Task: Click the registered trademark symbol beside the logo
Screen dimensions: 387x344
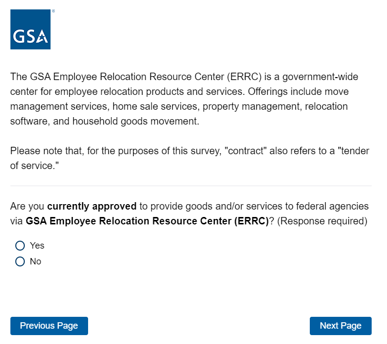Action: [53, 11]
